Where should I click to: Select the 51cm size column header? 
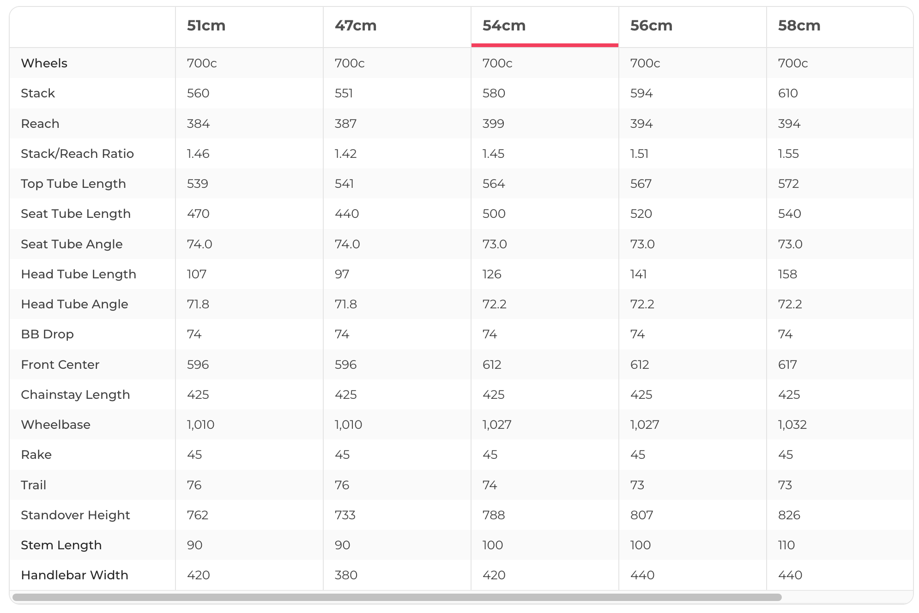[206, 26]
